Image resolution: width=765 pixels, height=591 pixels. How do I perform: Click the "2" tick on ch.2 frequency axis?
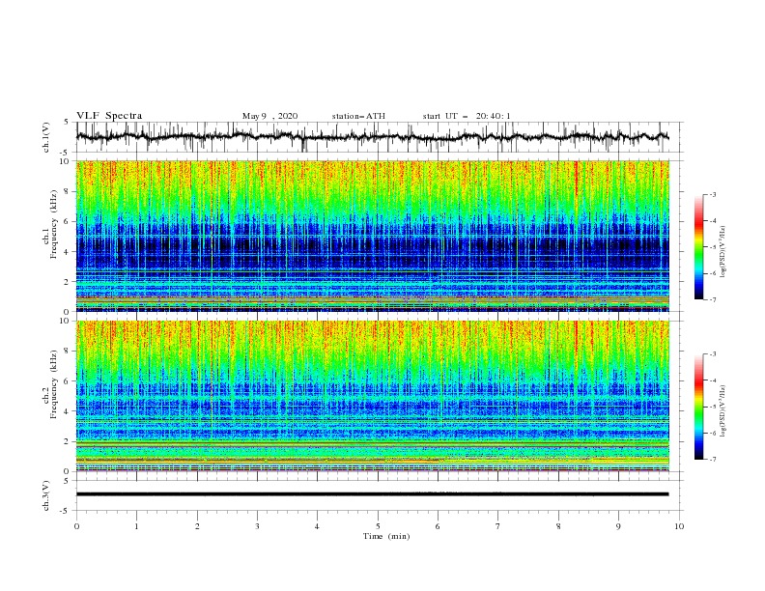click(68, 441)
